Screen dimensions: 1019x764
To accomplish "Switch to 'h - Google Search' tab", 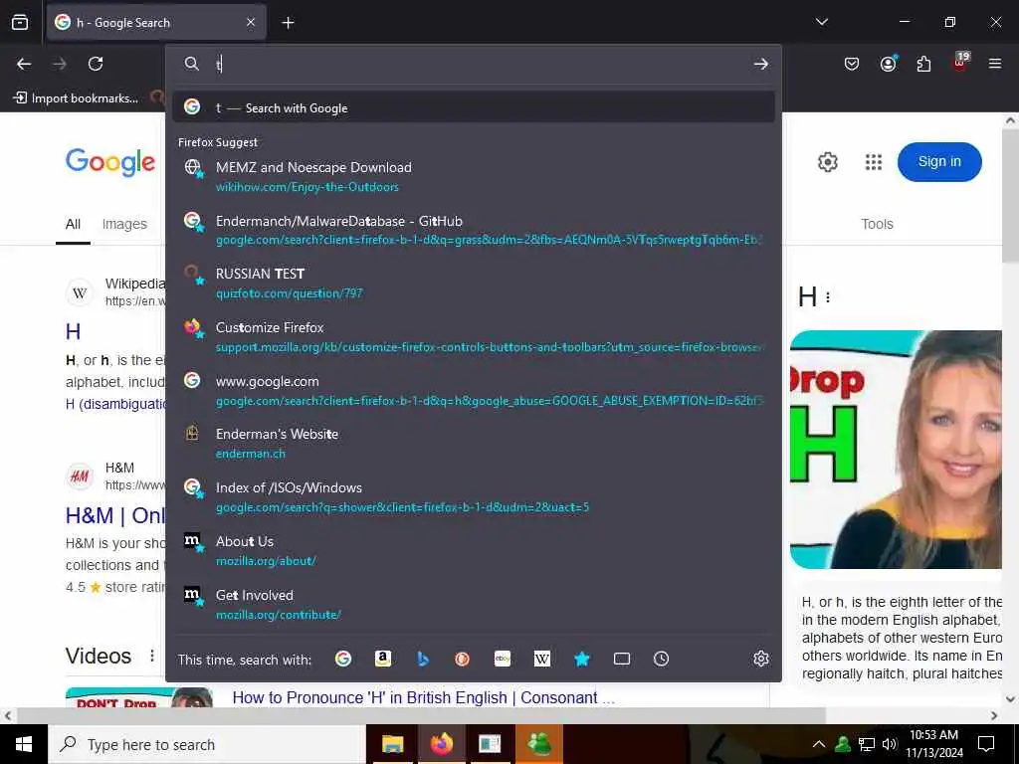I will (156, 22).
